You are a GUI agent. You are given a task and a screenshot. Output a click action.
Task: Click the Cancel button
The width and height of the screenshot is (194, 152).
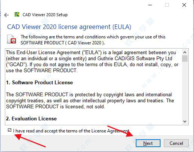pyautogui.click(x=176, y=143)
